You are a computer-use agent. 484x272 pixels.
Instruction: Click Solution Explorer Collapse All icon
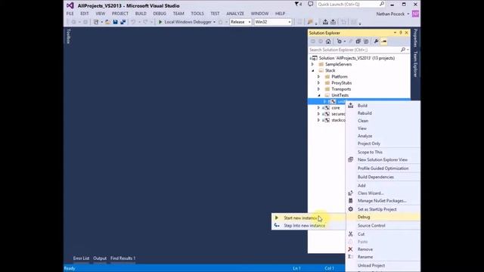click(358, 42)
